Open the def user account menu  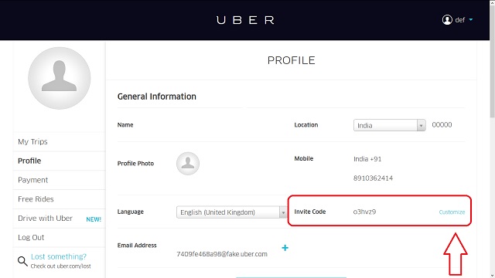pyautogui.click(x=457, y=20)
